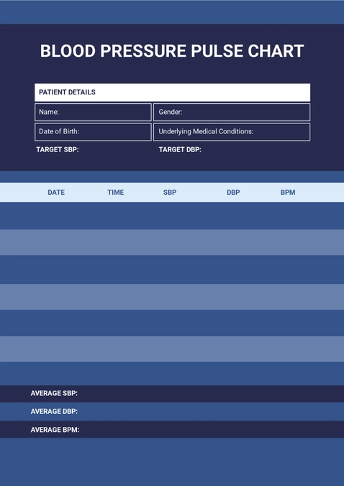Click the last empty data row above averages
The width and height of the screenshot is (344, 486).
tap(172, 374)
